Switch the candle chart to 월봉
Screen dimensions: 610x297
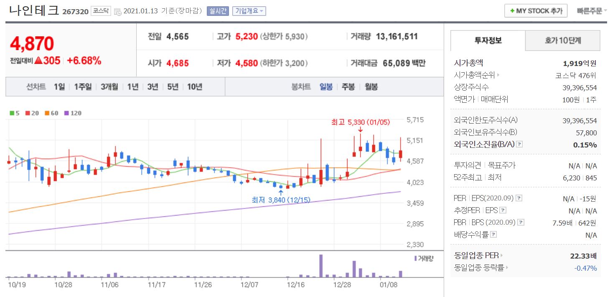point(371,87)
